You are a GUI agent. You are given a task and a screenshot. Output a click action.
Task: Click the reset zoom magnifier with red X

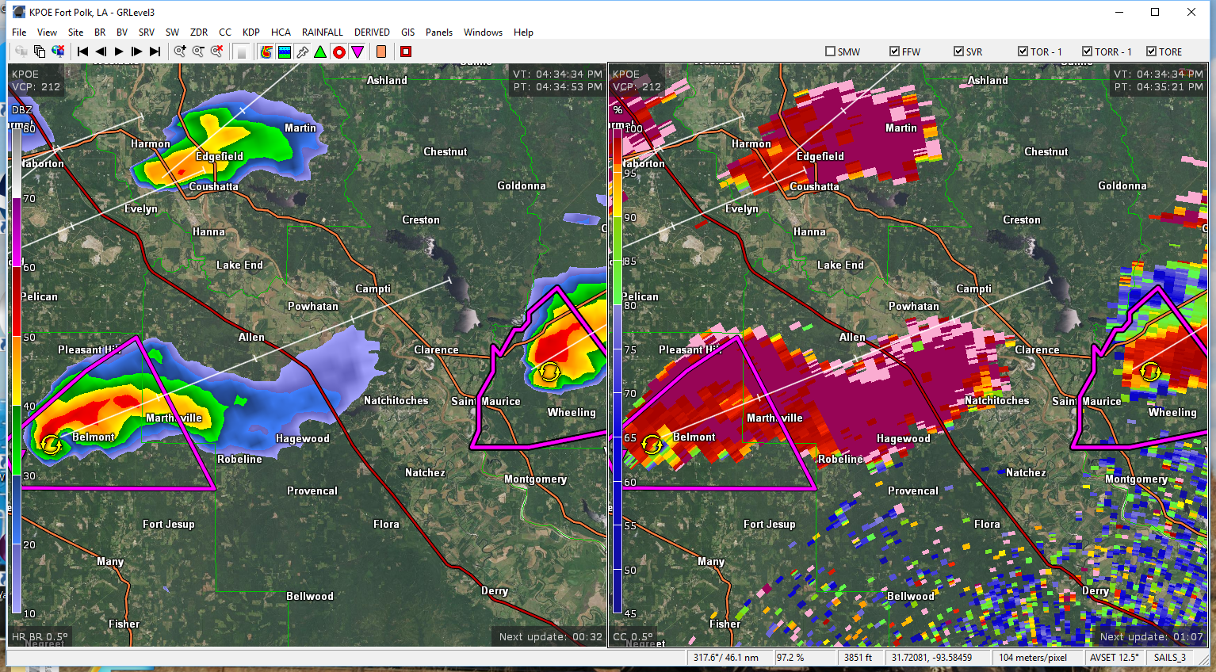[216, 52]
